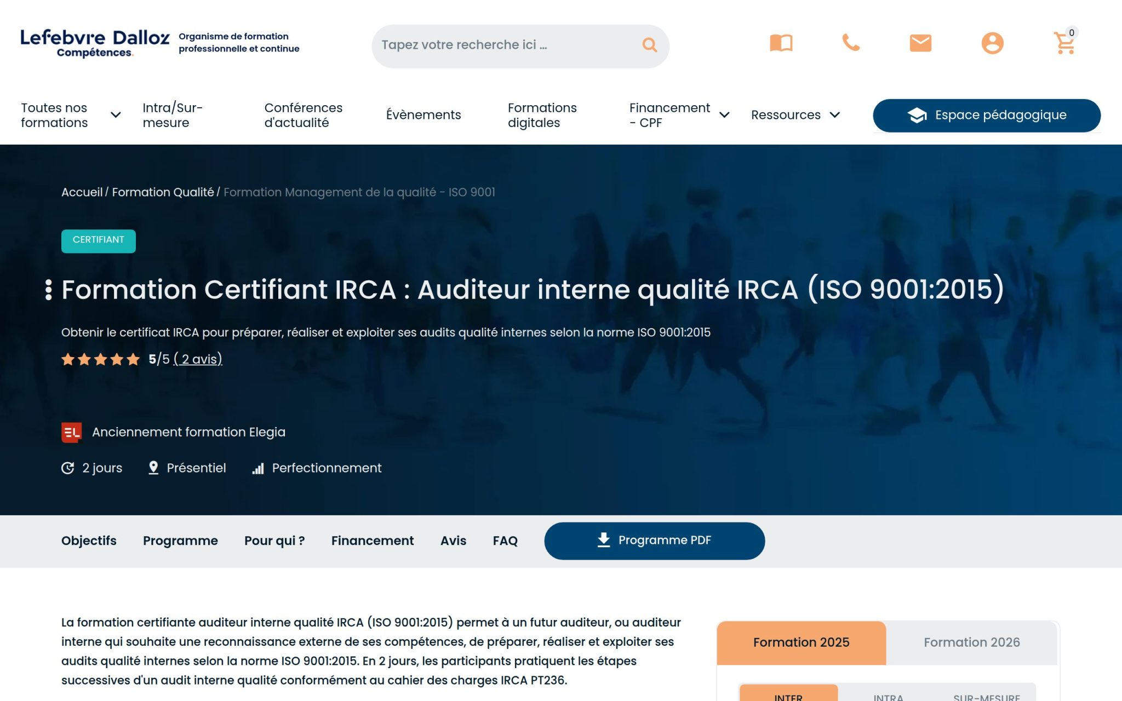
Task: Click the three-dot icon beside the title
Action: click(49, 290)
